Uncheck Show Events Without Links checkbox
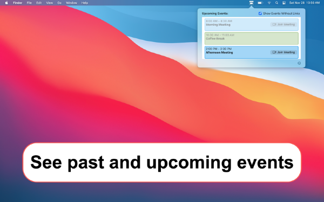This screenshot has height=202, width=324. point(260,13)
